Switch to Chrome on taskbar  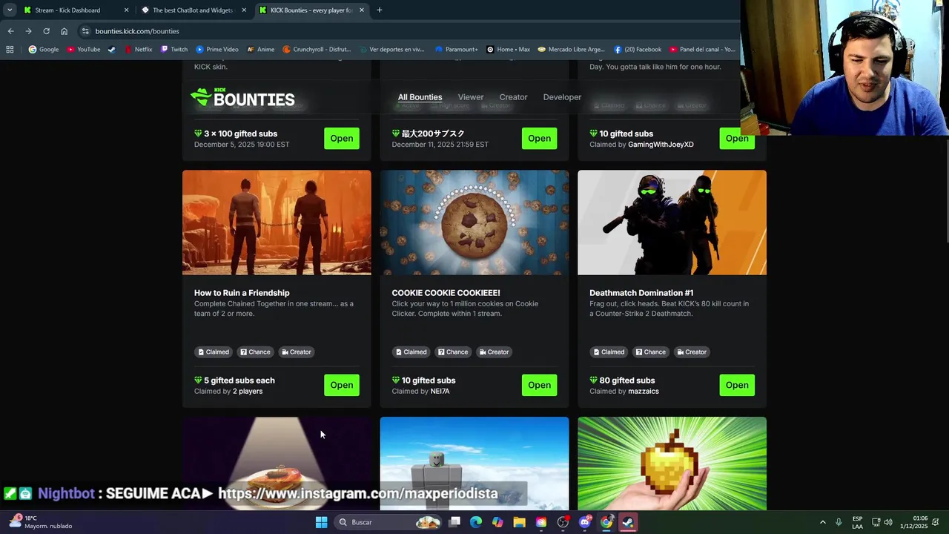pos(606,522)
